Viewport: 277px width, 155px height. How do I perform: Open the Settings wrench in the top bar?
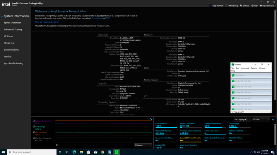point(245,6)
